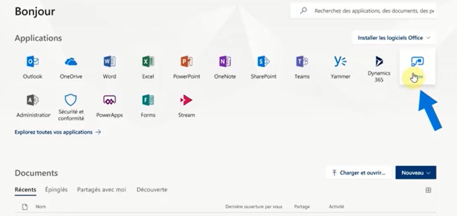457x216 pixels.
Task: Open the OneNote app
Action: point(225,68)
